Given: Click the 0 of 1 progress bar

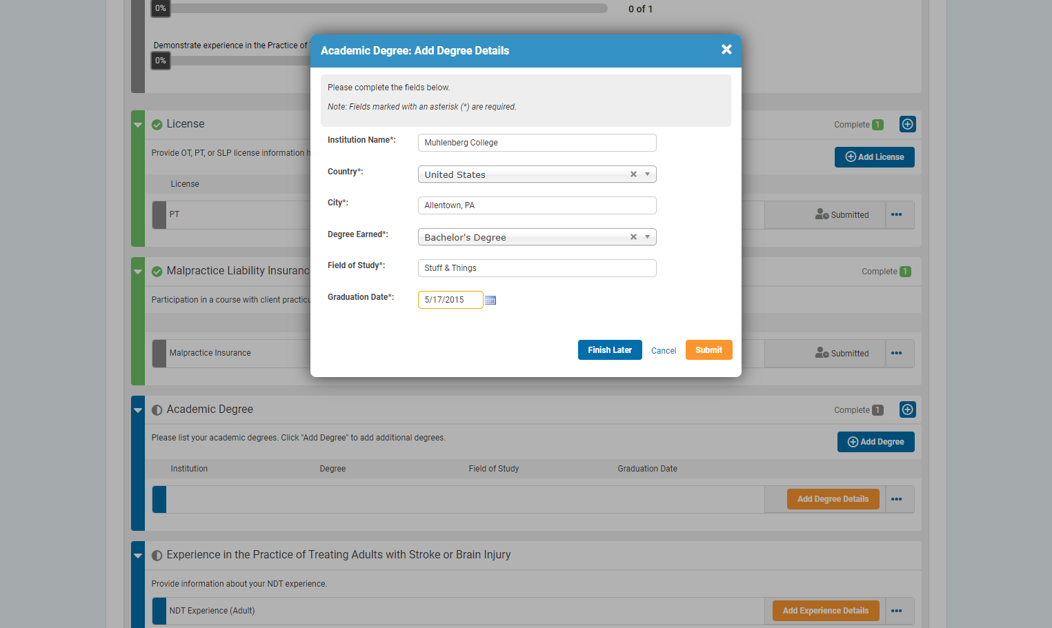Looking at the screenshot, I should pos(379,8).
